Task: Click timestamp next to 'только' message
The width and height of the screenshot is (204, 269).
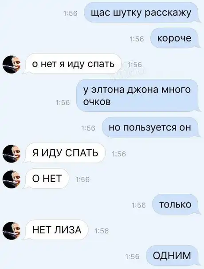Action: 139,205
